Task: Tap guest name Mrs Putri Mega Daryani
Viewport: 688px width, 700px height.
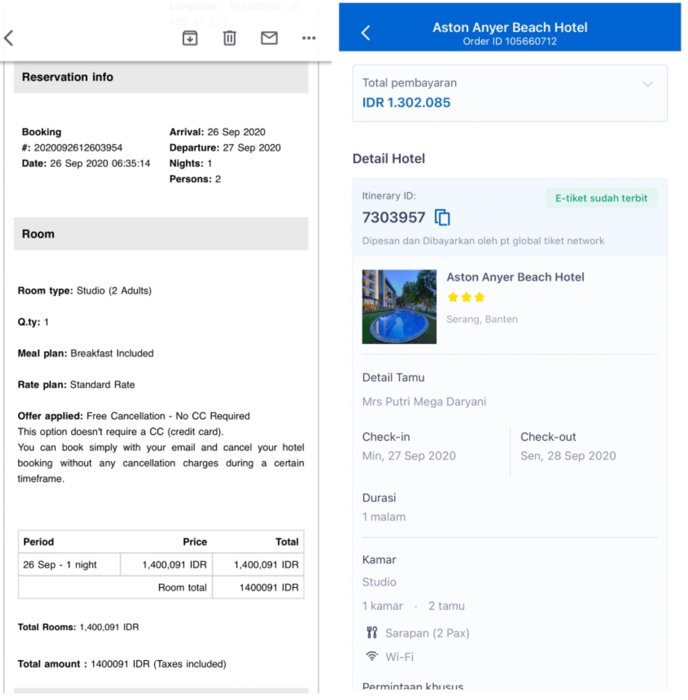Action: pos(424,402)
